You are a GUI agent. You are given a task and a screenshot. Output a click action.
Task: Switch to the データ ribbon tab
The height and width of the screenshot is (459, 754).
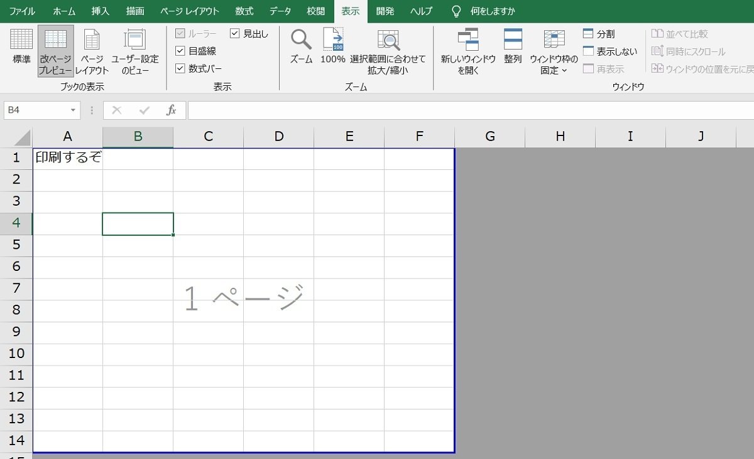point(279,11)
